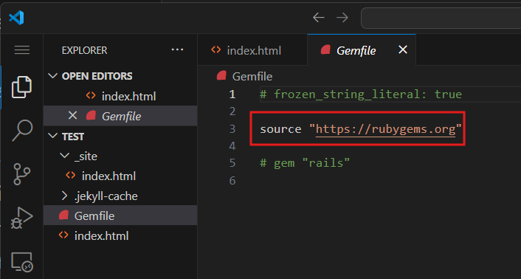The height and width of the screenshot is (279, 521).
Task: Open the hamburger application menu
Action: click(22, 50)
